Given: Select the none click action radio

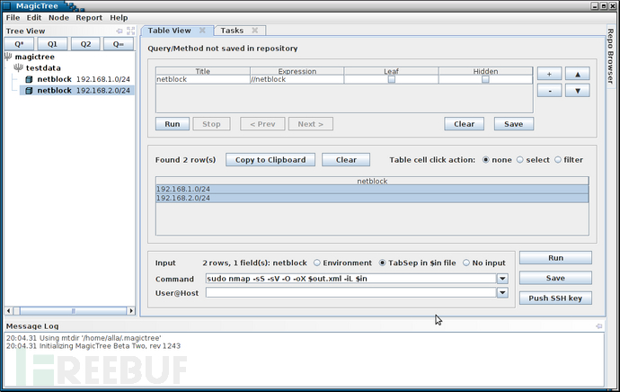Looking at the screenshot, I should [486, 160].
